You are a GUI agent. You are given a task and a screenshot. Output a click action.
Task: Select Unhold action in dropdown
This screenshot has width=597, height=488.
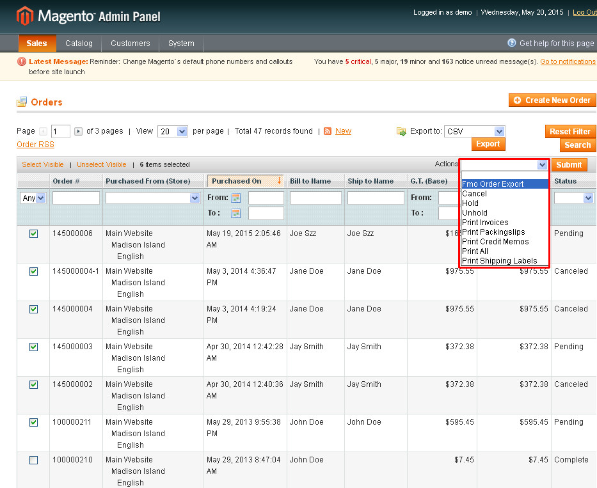(x=504, y=213)
